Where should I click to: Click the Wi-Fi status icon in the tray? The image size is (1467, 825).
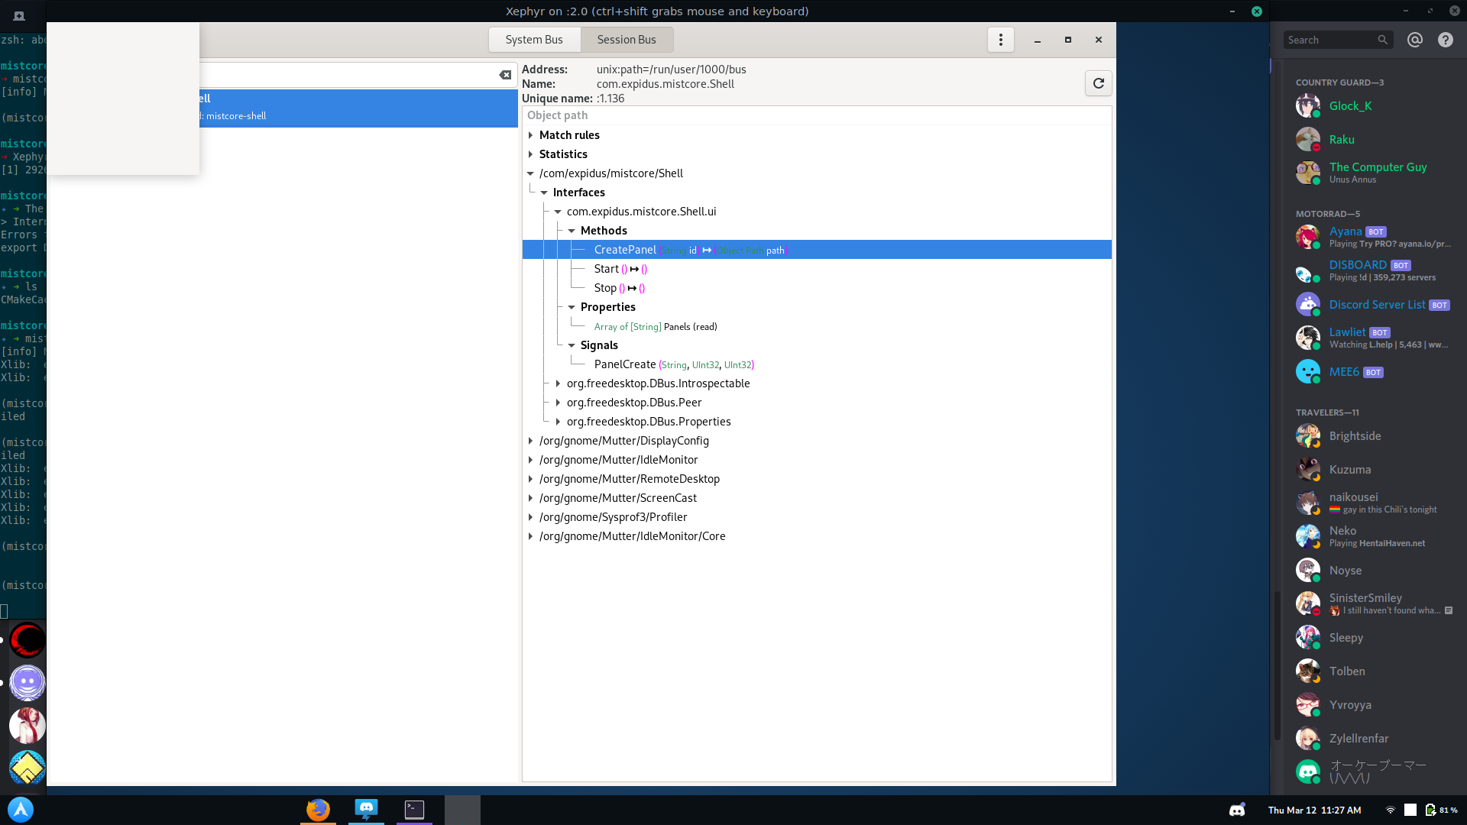tap(1391, 810)
